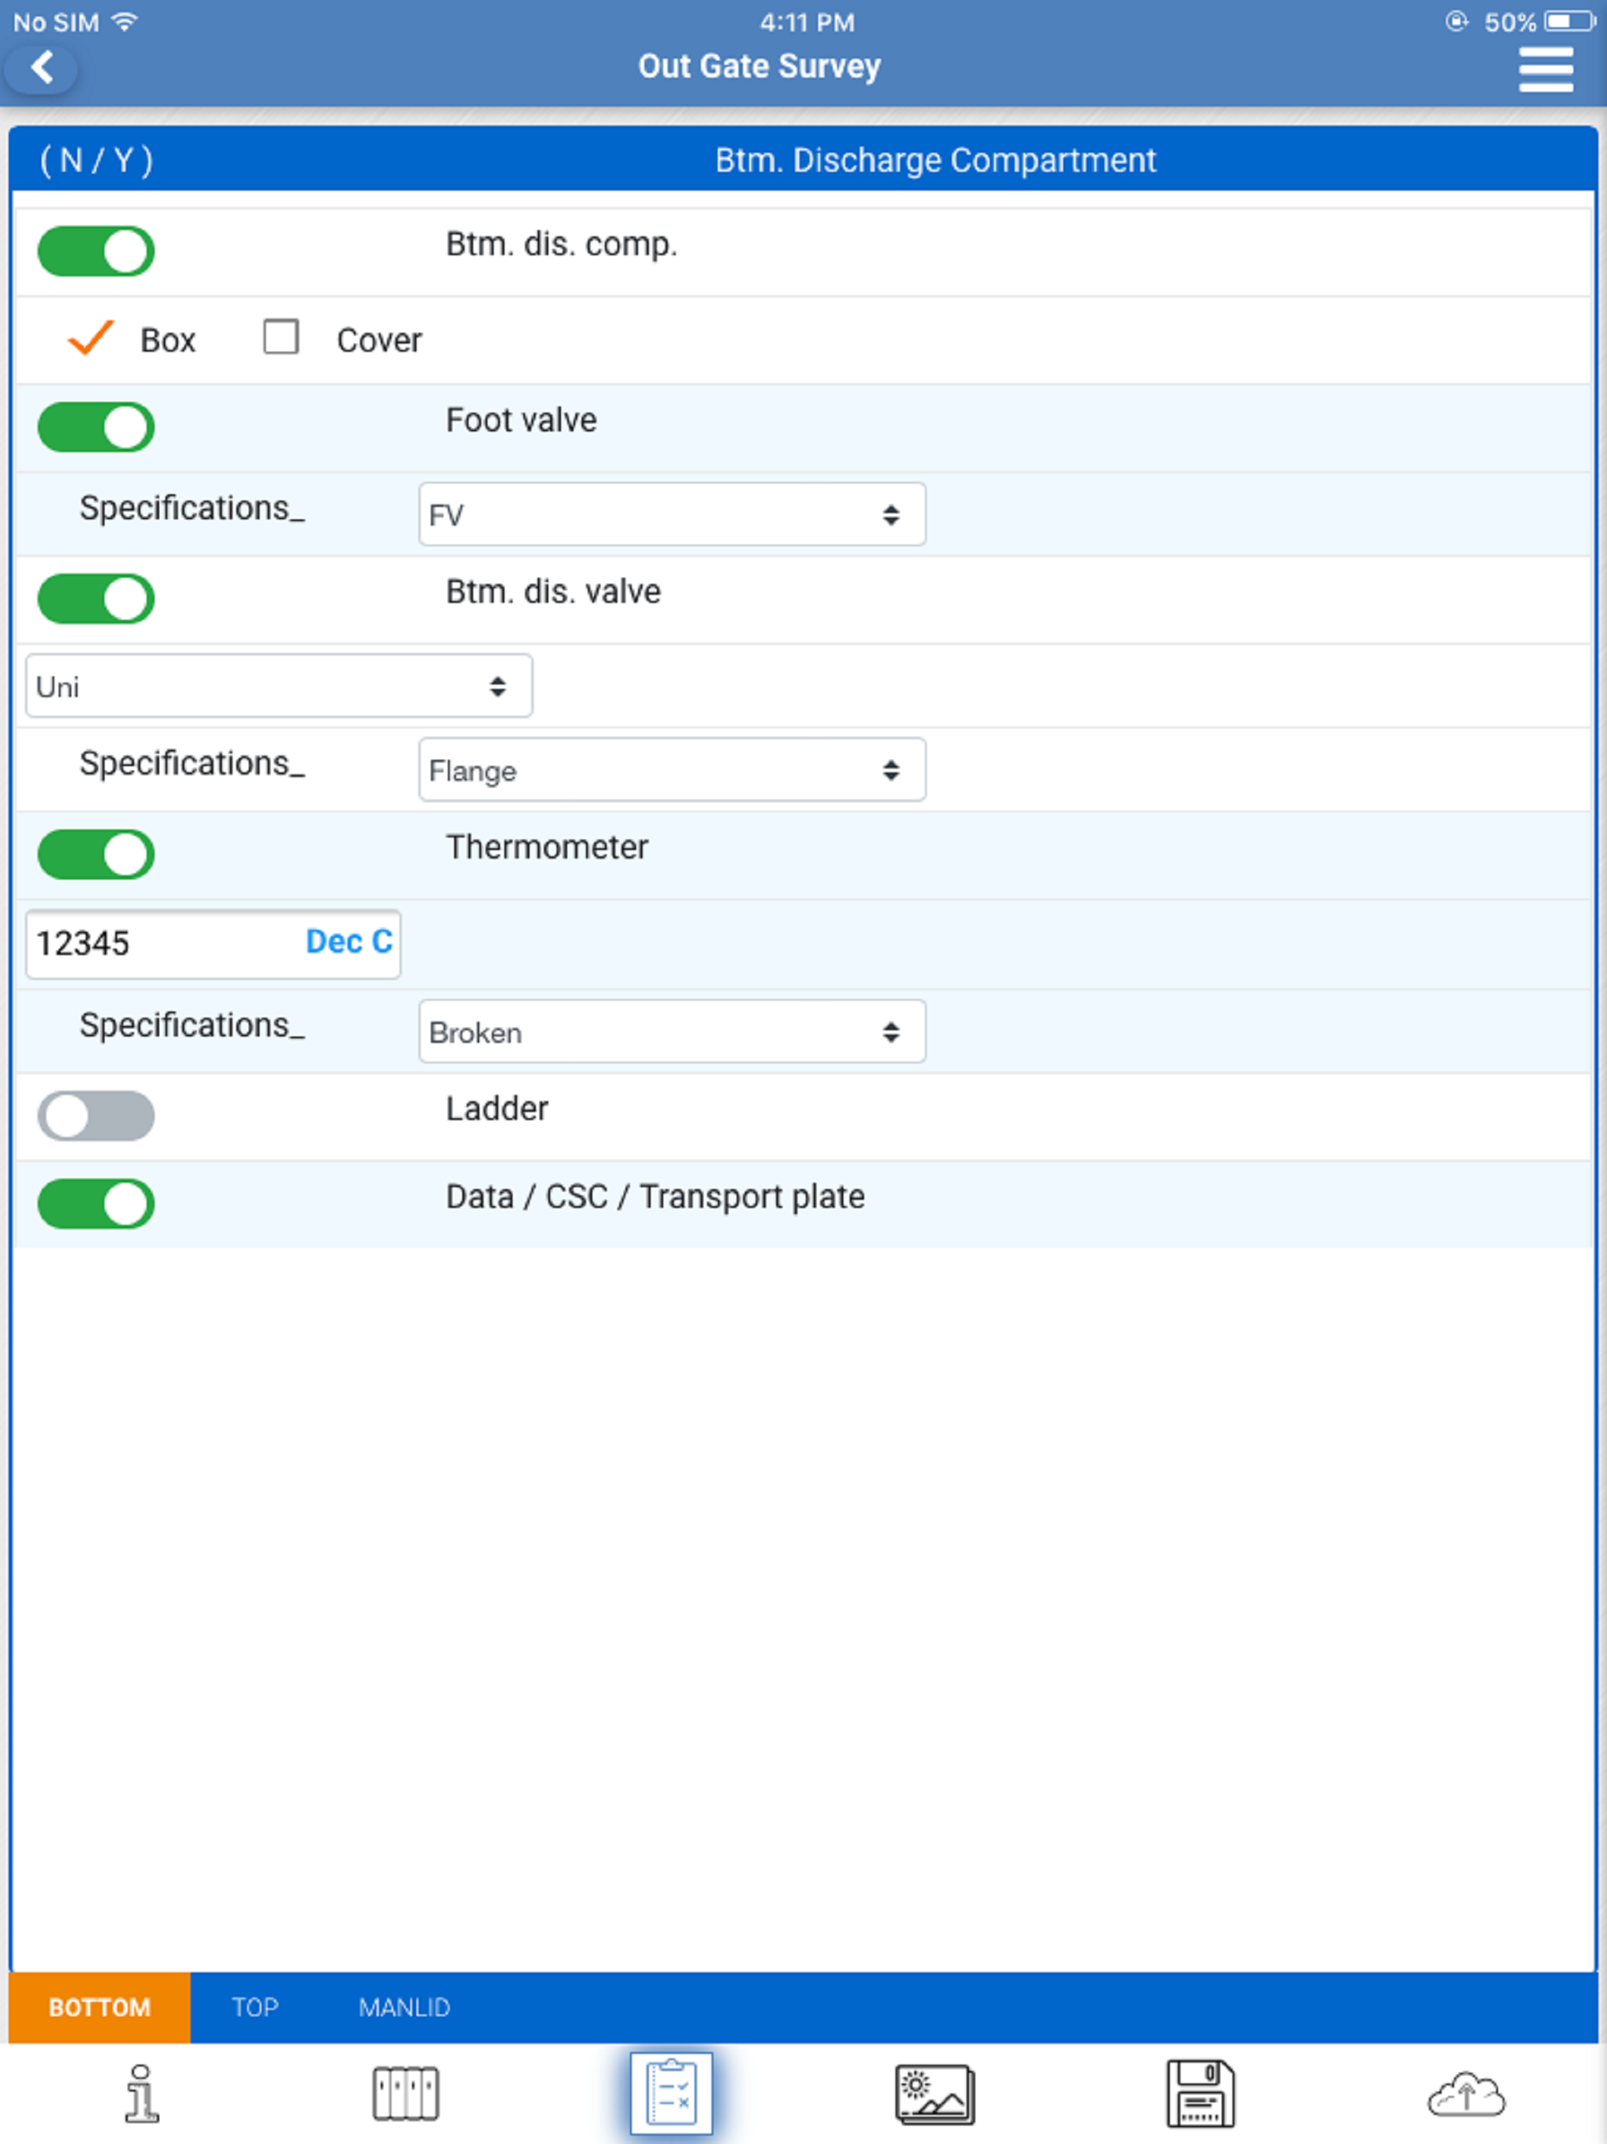Viewport: 1607px width, 2144px height.
Task: Tap the Dec C unit label
Action: pyautogui.click(x=349, y=942)
